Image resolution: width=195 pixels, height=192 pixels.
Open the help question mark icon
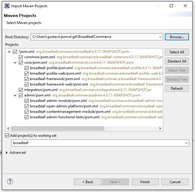[x=10, y=181]
